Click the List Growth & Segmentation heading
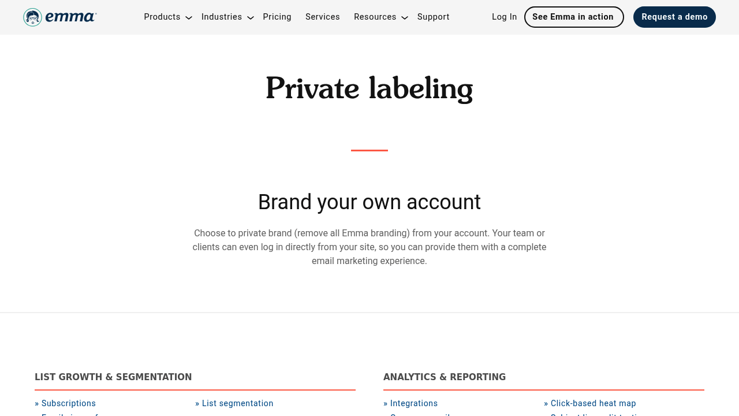Viewport: 739px width, 416px height. click(113, 377)
